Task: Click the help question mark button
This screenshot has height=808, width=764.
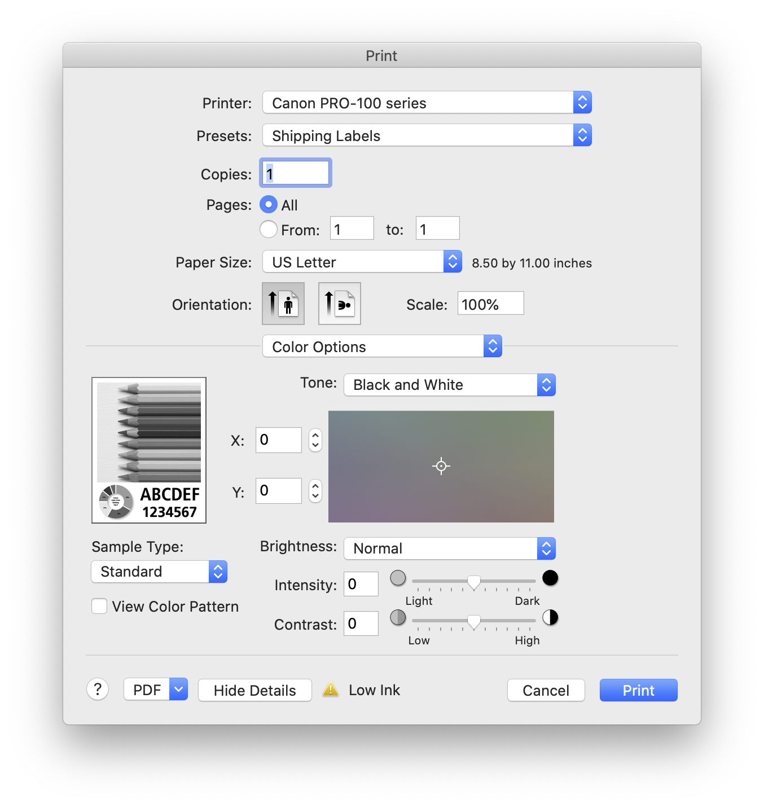Action: pyautogui.click(x=98, y=689)
